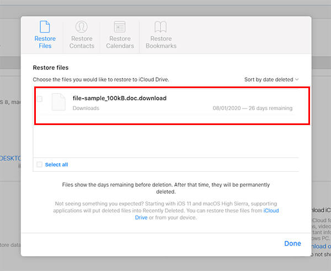The height and width of the screenshot is (271, 331).
Task: Tick the checkbox for file-sample_100kB.doc.download
Action: 40,99
